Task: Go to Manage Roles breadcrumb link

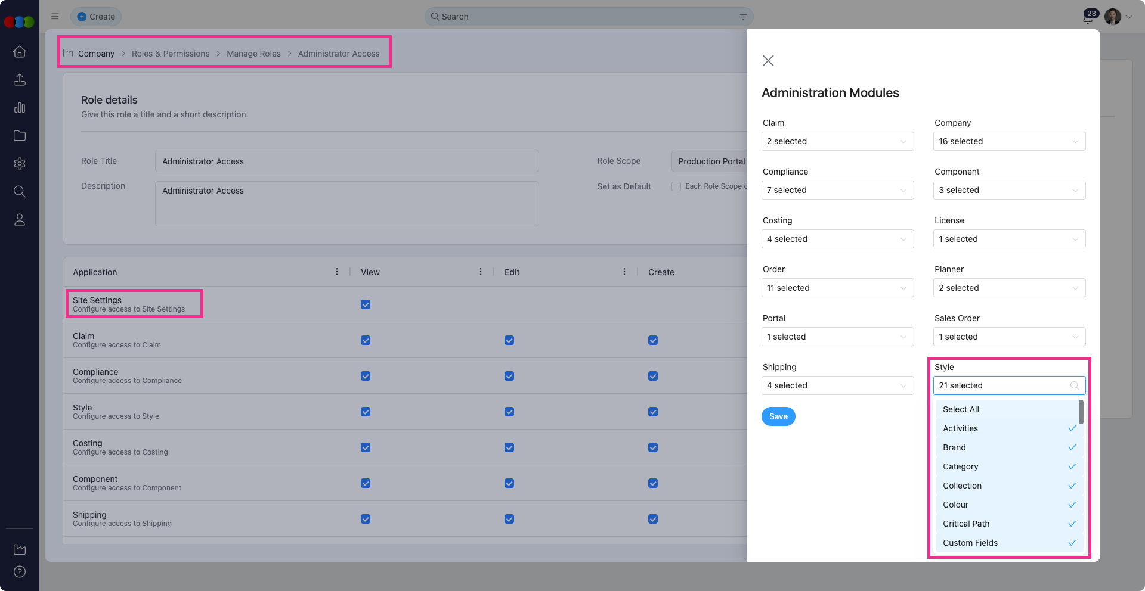Action: [x=253, y=54]
